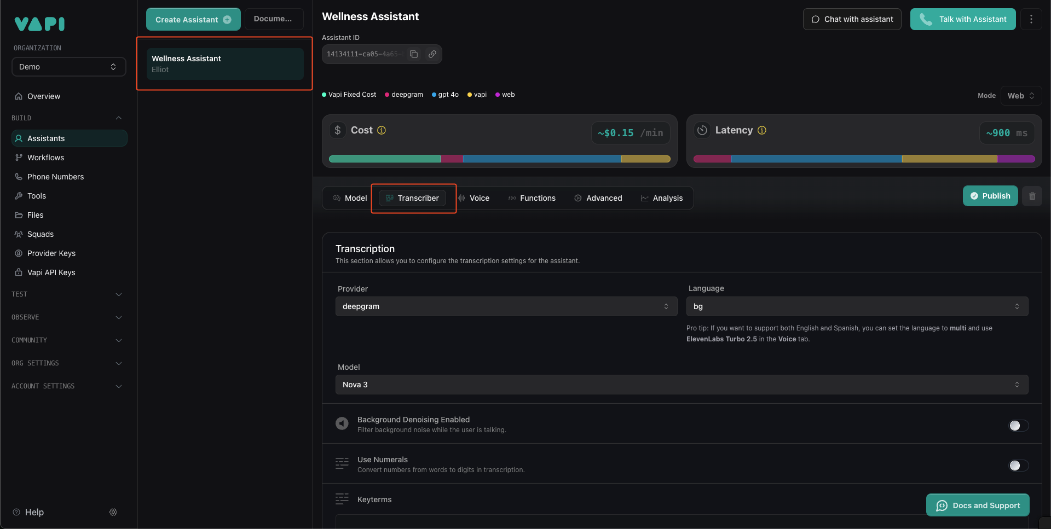Screen dimensions: 1051x529
Task: Switch to the Voice tab
Action: click(473, 198)
